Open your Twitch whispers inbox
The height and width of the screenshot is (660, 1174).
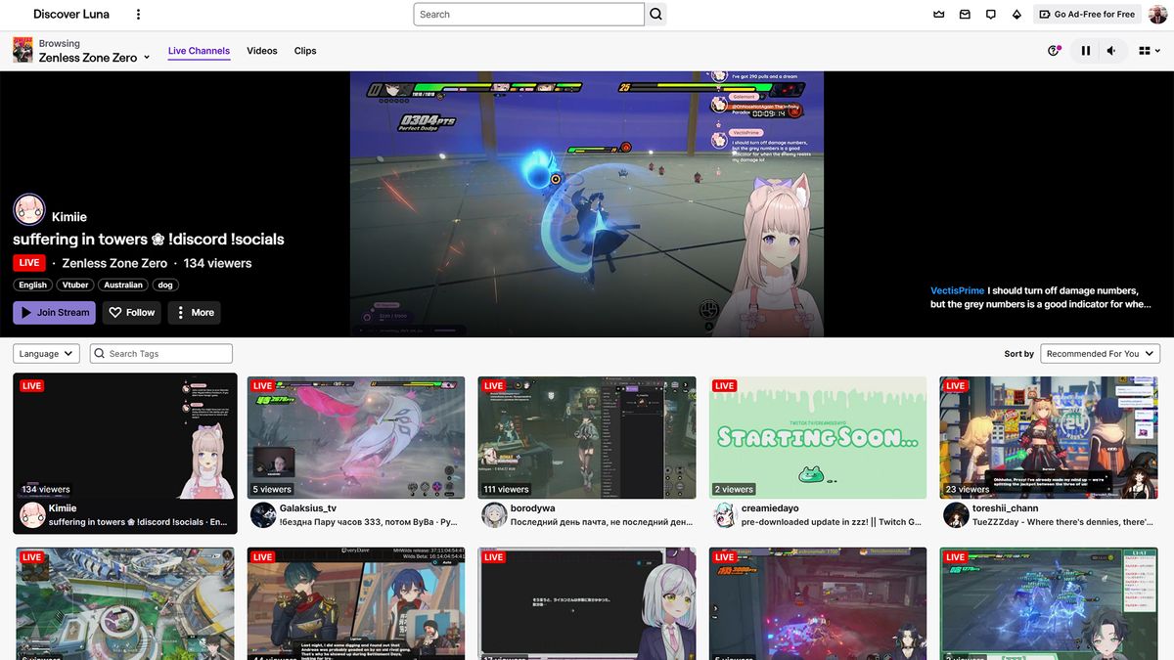click(x=990, y=14)
